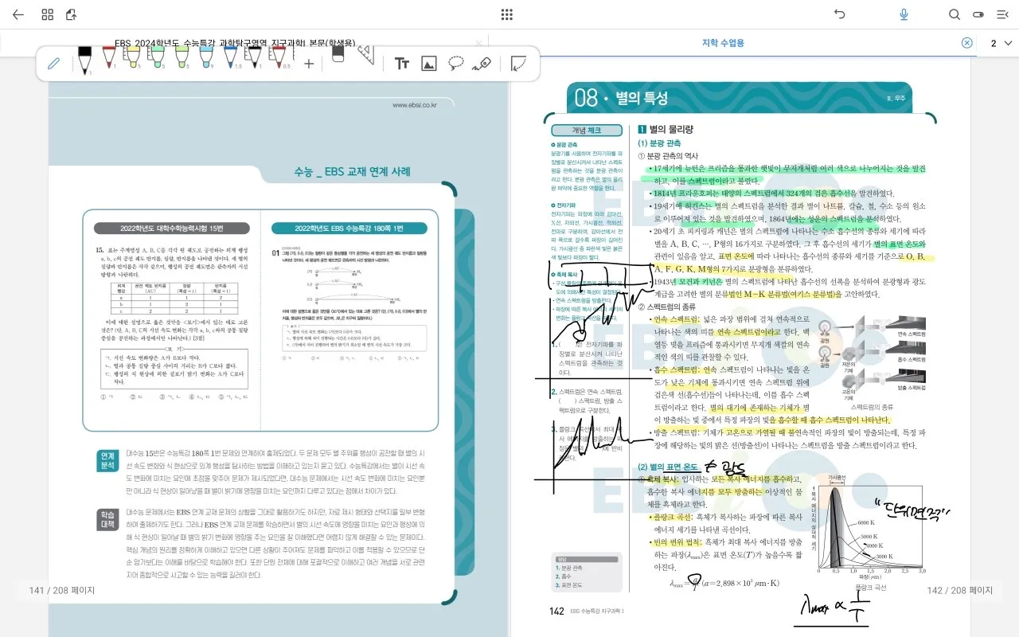
Task: Tap the 142 / 208 페이지 indicator
Action: coord(960,590)
